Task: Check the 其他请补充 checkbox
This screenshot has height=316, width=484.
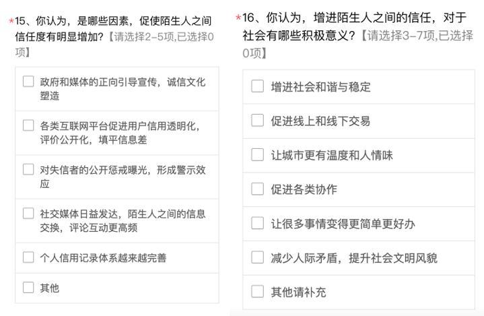Action: [257, 291]
